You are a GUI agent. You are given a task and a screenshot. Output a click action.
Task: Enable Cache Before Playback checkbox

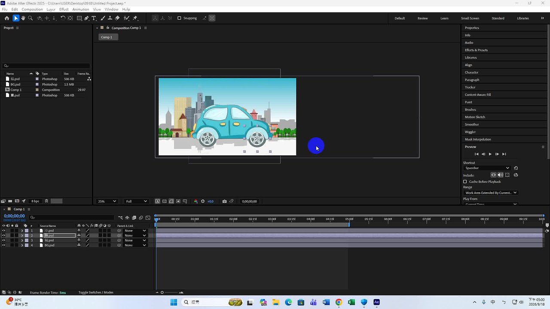[x=465, y=182]
